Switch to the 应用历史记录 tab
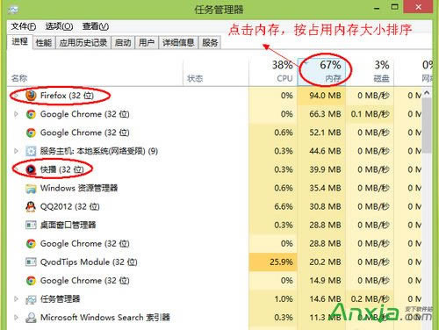This screenshot has width=439, height=330. (83, 43)
